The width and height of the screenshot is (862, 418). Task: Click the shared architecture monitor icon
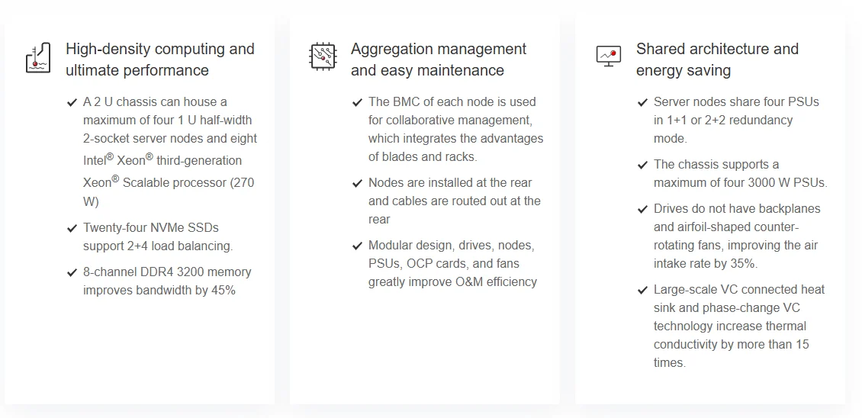tap(608, 56)
